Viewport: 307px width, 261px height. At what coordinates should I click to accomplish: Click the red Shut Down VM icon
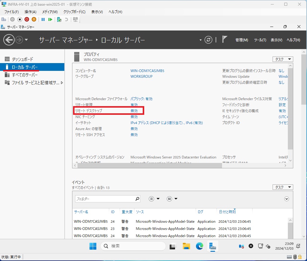[x=27, y=19]
